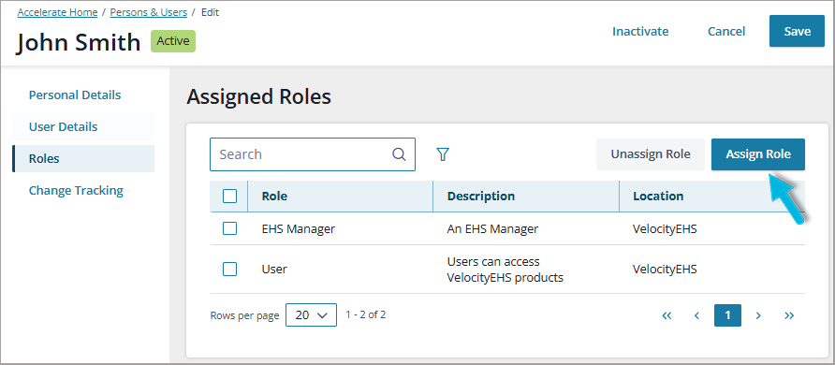
Task: Click Cancel to discard changes
Action: 726,32
